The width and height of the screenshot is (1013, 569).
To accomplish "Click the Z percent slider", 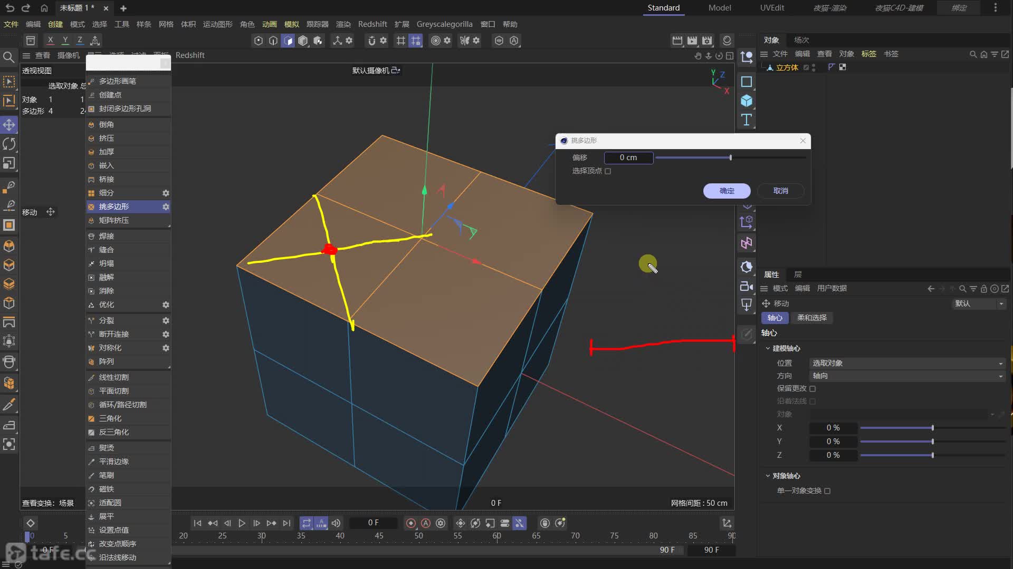I will pyautogui.click(x=932, y=456).
